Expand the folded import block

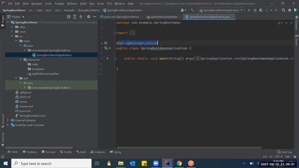[x=132, y=33]
